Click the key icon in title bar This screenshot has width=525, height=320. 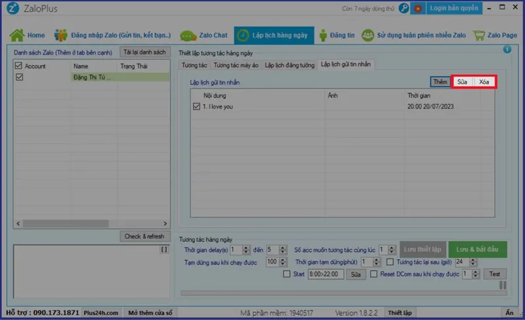[403, 8]
